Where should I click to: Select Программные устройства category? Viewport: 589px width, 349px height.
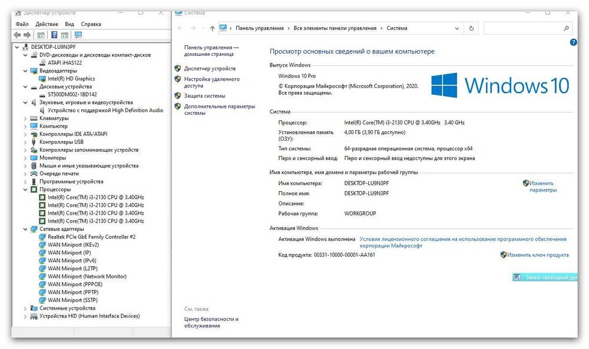click(x=71, y=182)
